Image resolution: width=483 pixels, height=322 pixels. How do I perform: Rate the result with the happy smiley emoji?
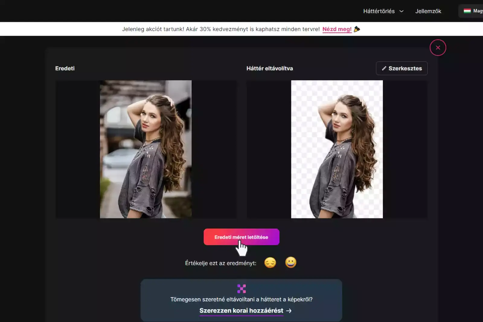[x=291, y=262]
